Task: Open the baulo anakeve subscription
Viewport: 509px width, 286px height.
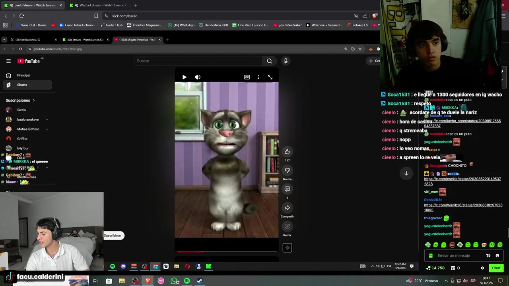Action: point(27,120)
